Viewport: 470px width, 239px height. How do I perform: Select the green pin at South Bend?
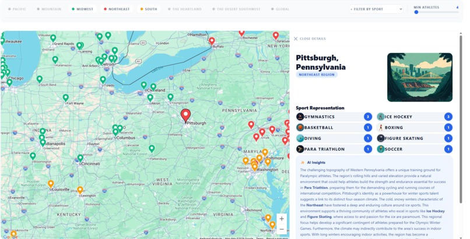pyautogui.click(x=40, y=79)
